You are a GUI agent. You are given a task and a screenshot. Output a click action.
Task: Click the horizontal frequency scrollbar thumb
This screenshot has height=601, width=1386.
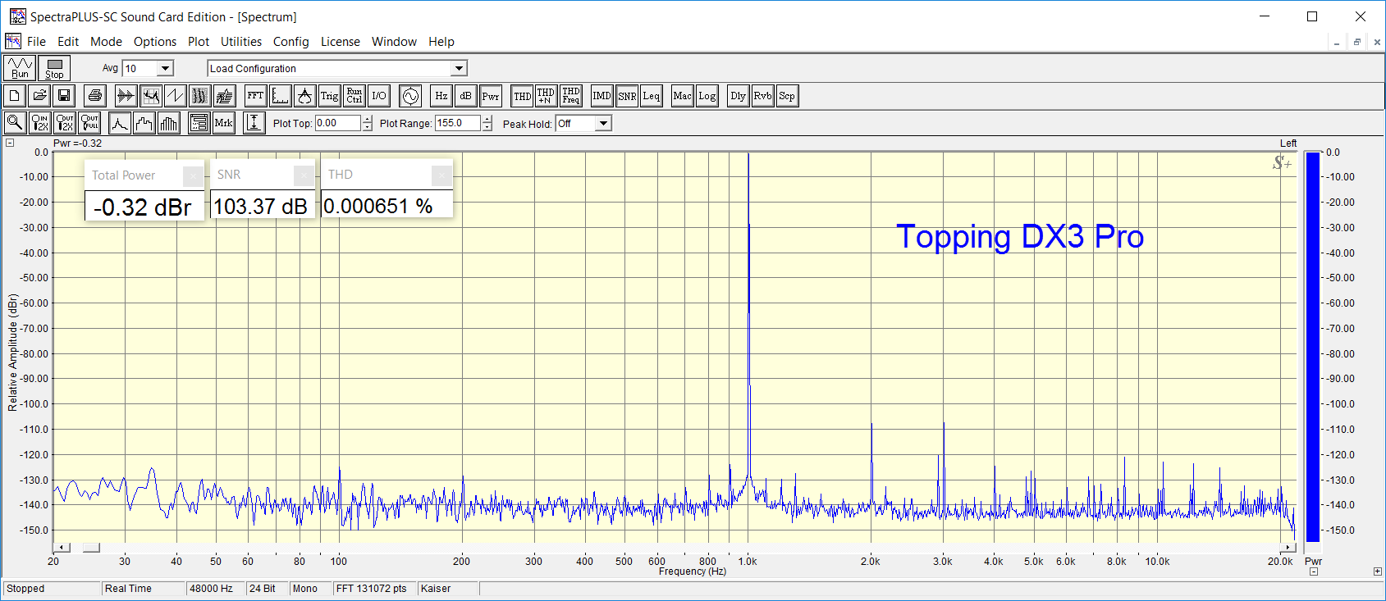click(x=91, y=548)
